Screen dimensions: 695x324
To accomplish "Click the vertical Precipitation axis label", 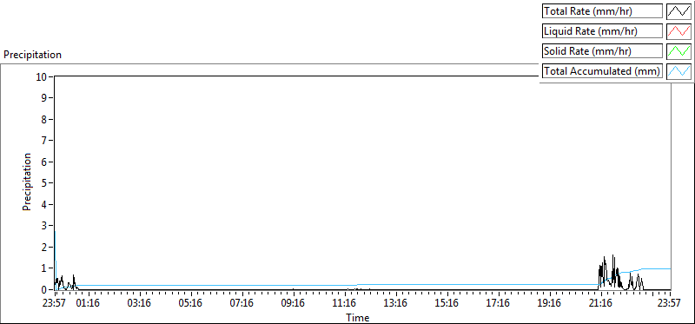I will click(x=27, y=182).
